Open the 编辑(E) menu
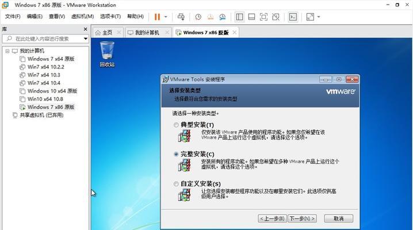413x230 pixels. (x=35, y=16)
